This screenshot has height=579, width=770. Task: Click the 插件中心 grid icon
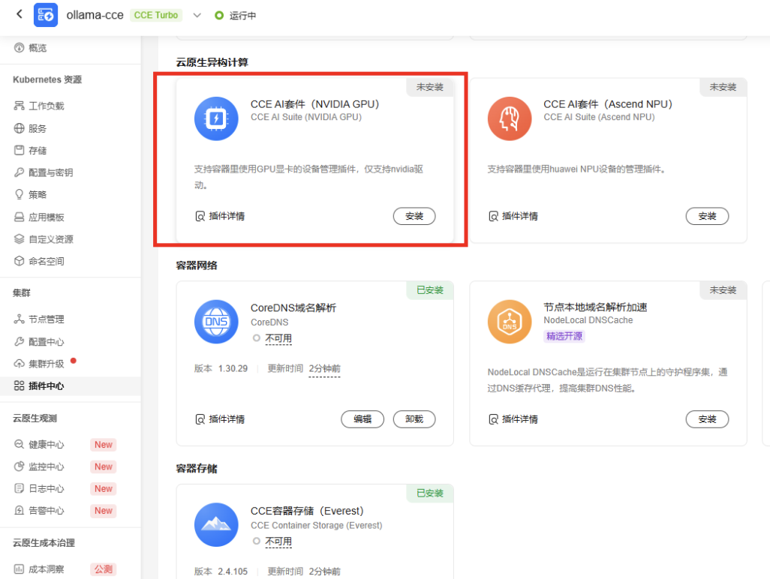tap(20, 385)
